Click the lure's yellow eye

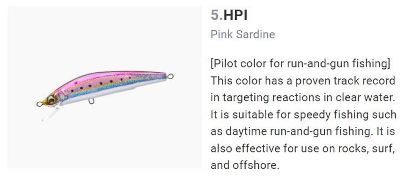click(x=51, y=100)
